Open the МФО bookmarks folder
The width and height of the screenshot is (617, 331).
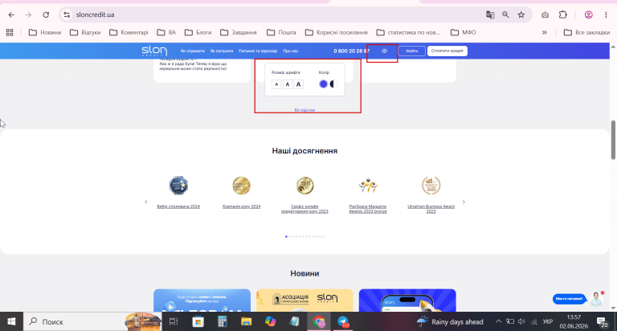click(x=463, y=32)
